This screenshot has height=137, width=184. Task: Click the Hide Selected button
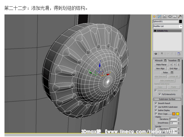[x=160, y=76]
